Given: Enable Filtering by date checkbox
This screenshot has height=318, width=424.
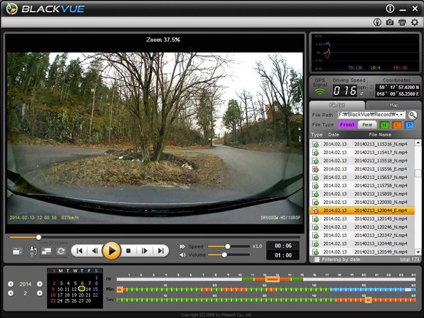Looking at the screenshot, I should [317, 260].
